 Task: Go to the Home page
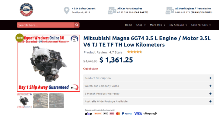point(128,25)
